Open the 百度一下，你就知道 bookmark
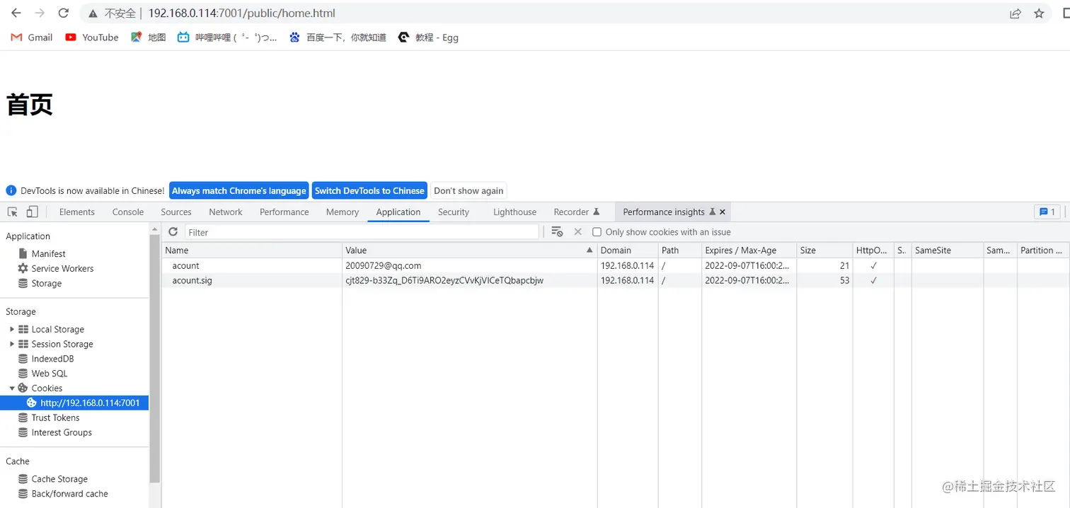Screen dimensions: 1070x508 tap(338, 37)
